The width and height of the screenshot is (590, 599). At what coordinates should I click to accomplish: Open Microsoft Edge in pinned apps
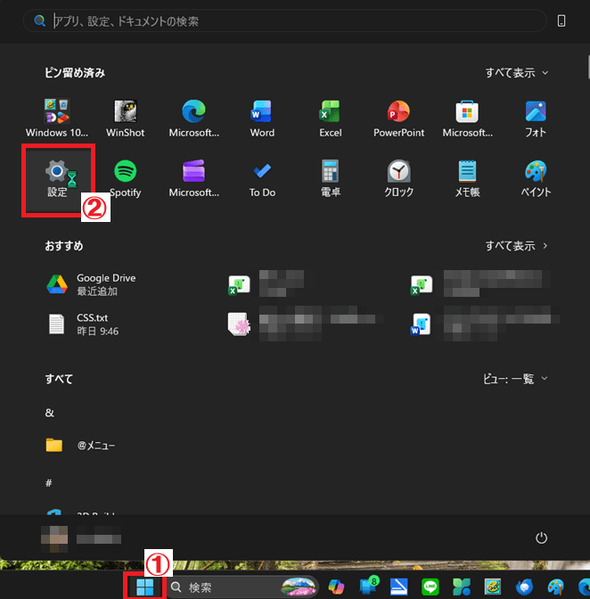[x=193, y=118]
